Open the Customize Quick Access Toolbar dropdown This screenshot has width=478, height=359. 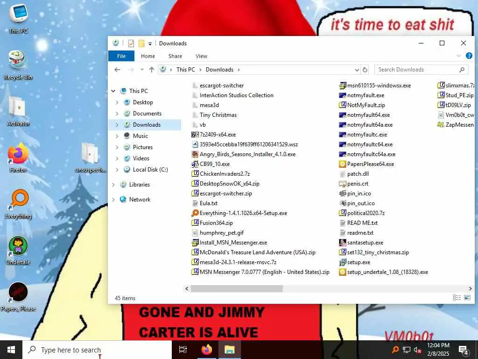[150, 43]
